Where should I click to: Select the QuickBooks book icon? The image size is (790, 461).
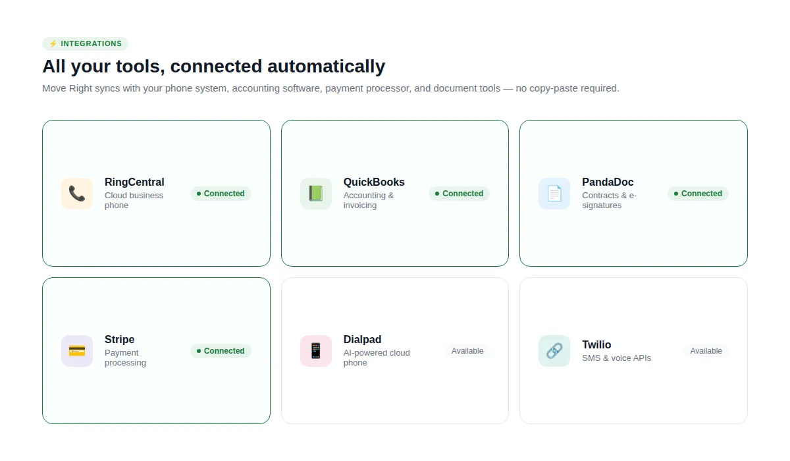[x=316, y=193]
